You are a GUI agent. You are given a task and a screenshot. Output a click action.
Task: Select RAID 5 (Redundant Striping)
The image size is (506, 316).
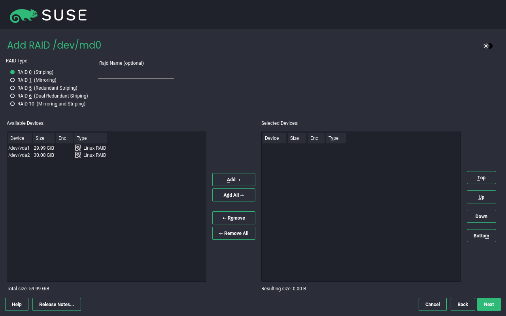(13, 88)
